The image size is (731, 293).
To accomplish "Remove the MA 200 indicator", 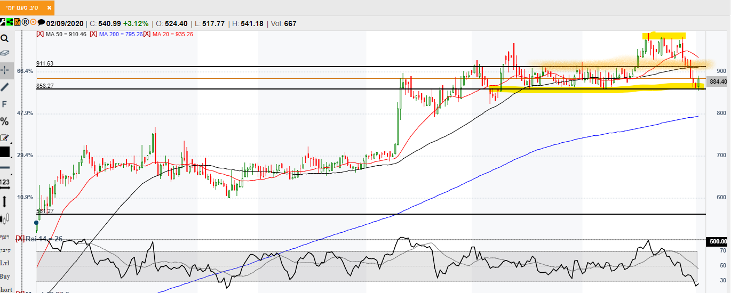I will pos(93,34).
